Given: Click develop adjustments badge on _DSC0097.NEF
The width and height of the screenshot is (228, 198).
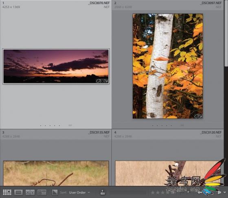Looking at the screenshot, I should [x=201, y=116].
